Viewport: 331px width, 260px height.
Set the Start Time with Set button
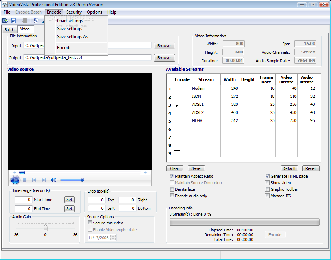pyautogui.click(x=70, y=200)
